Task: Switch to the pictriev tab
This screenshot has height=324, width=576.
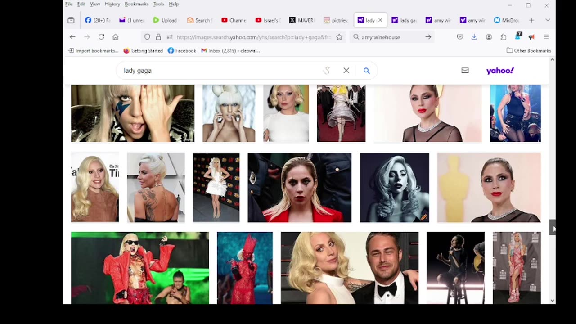Action: (x=336, y=20)
